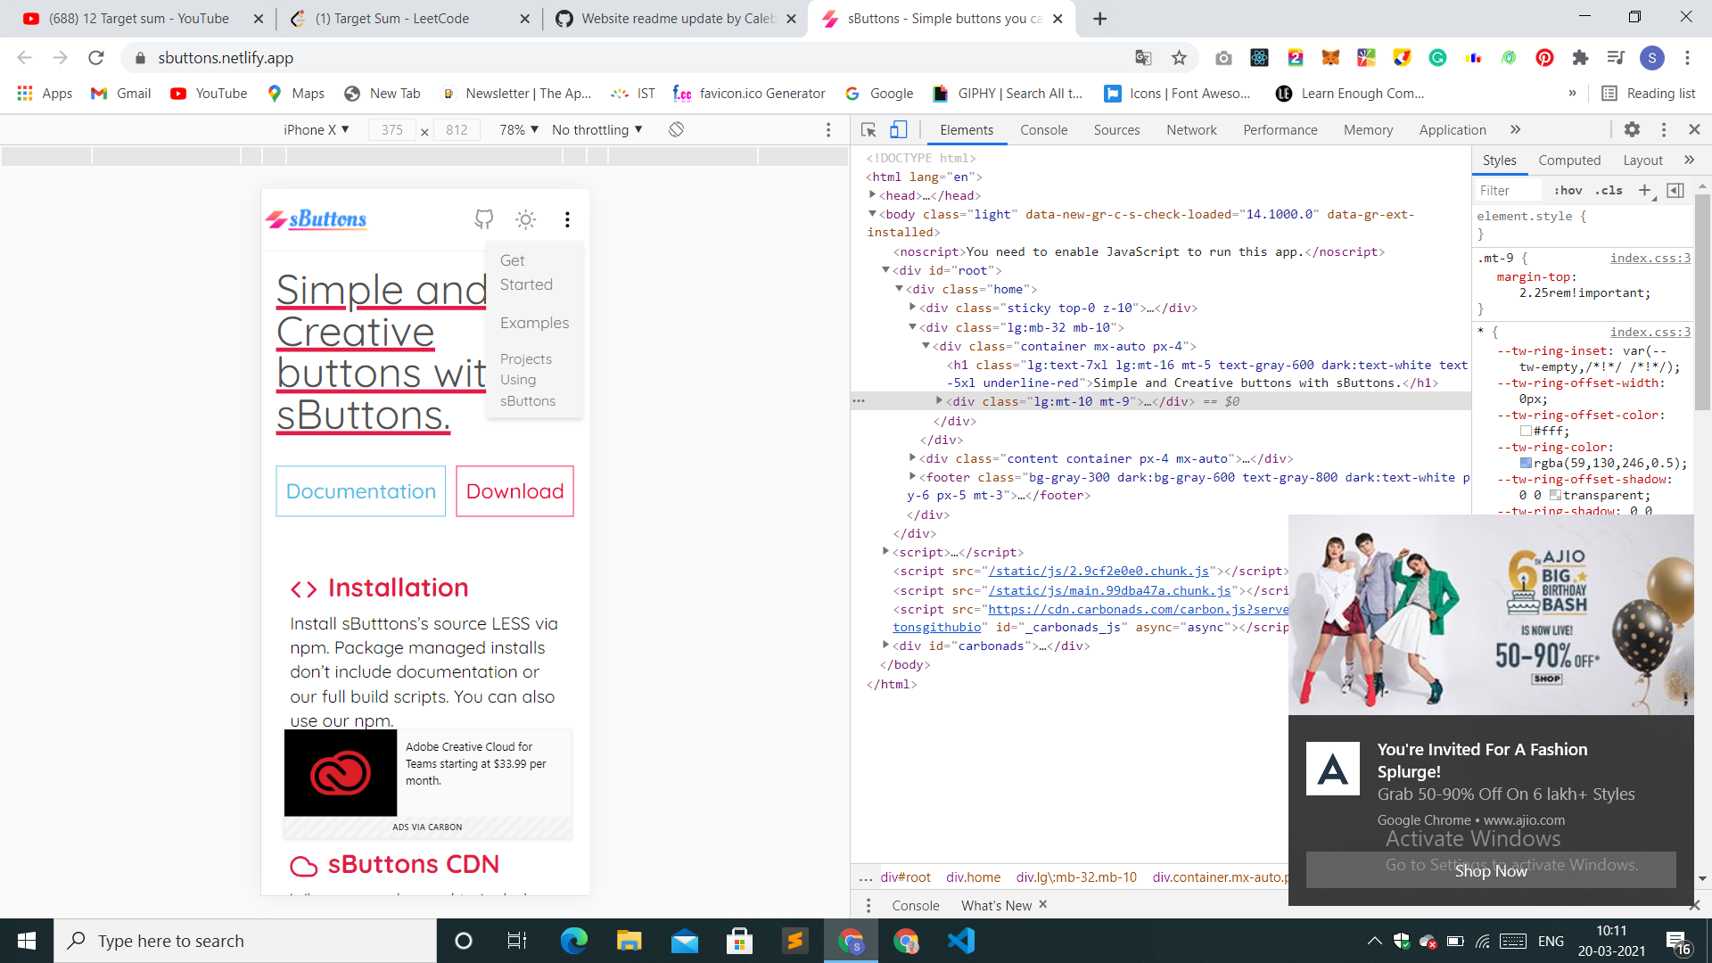Show more Styles pane tabs
The height and width of the screenshot is (963, 1712).
click(1689, 160)
